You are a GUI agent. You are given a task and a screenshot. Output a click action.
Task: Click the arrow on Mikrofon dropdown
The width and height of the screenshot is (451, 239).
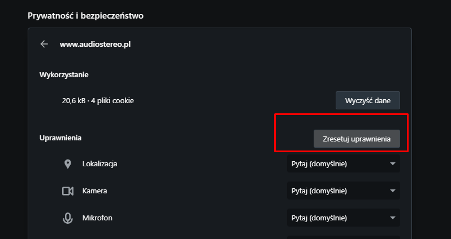pyautogui.click(x=393, y=218)
